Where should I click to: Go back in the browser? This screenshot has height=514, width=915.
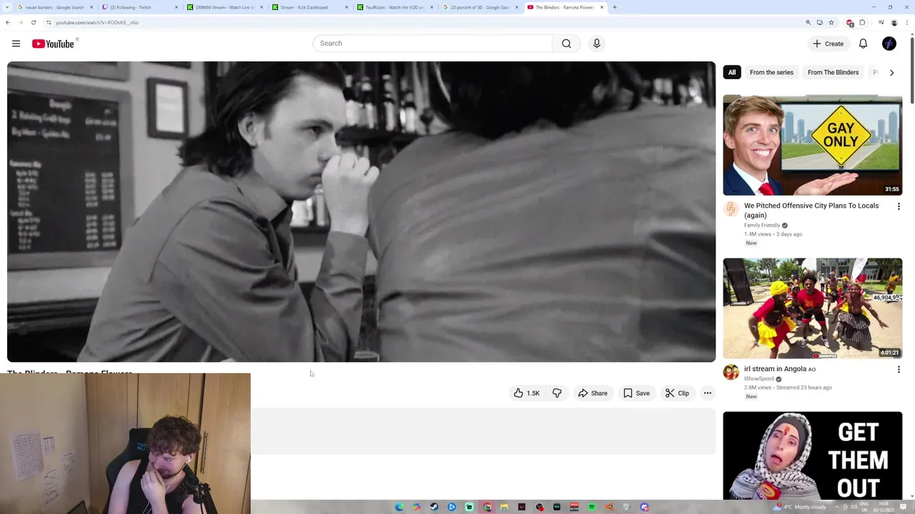pyautogui.click(x=8, y=22)
